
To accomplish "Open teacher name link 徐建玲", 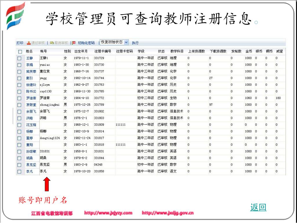I will (31, 85).
